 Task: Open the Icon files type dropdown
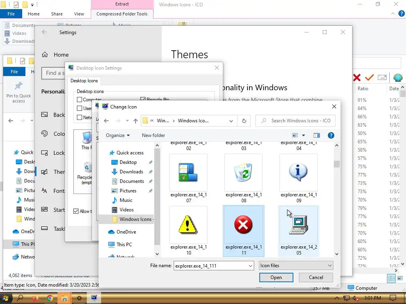click(296, 266)
